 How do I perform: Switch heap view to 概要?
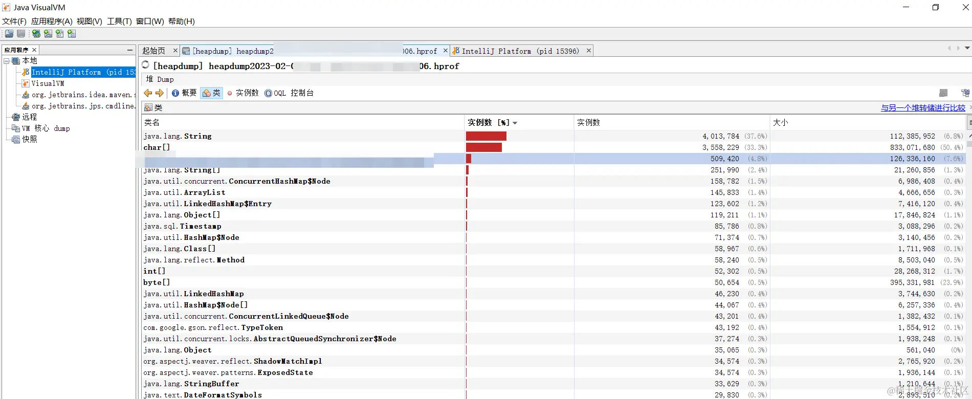184,93
